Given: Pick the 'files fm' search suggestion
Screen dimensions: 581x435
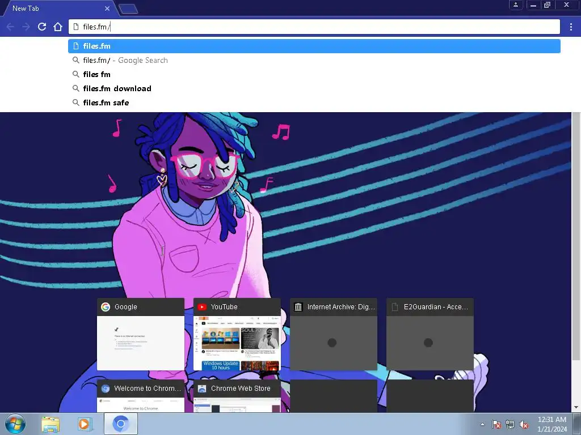Looking at the screenshot, I should 314,74.
